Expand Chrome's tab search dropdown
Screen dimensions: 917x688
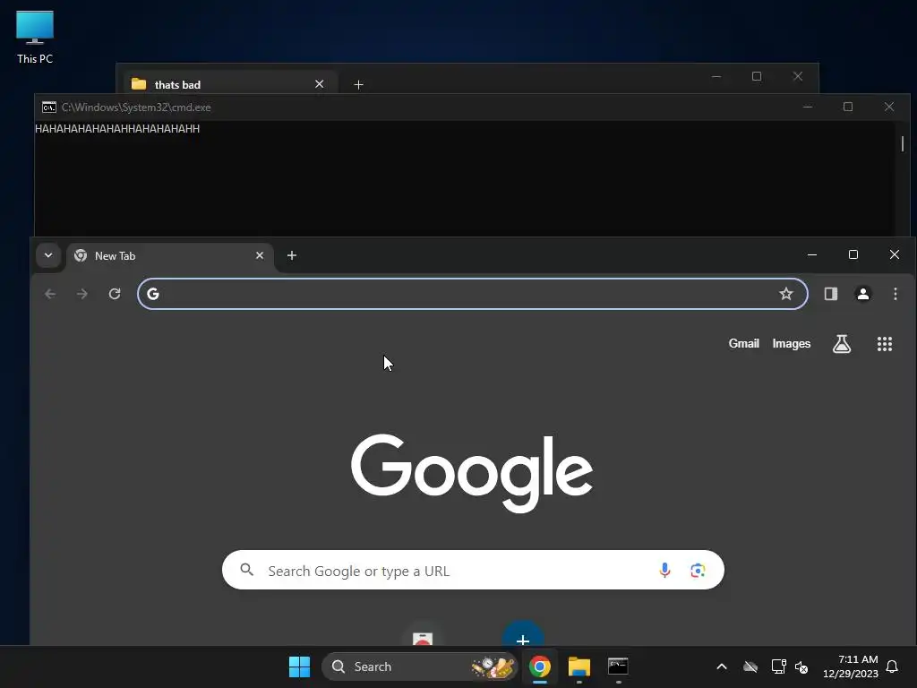48,255
